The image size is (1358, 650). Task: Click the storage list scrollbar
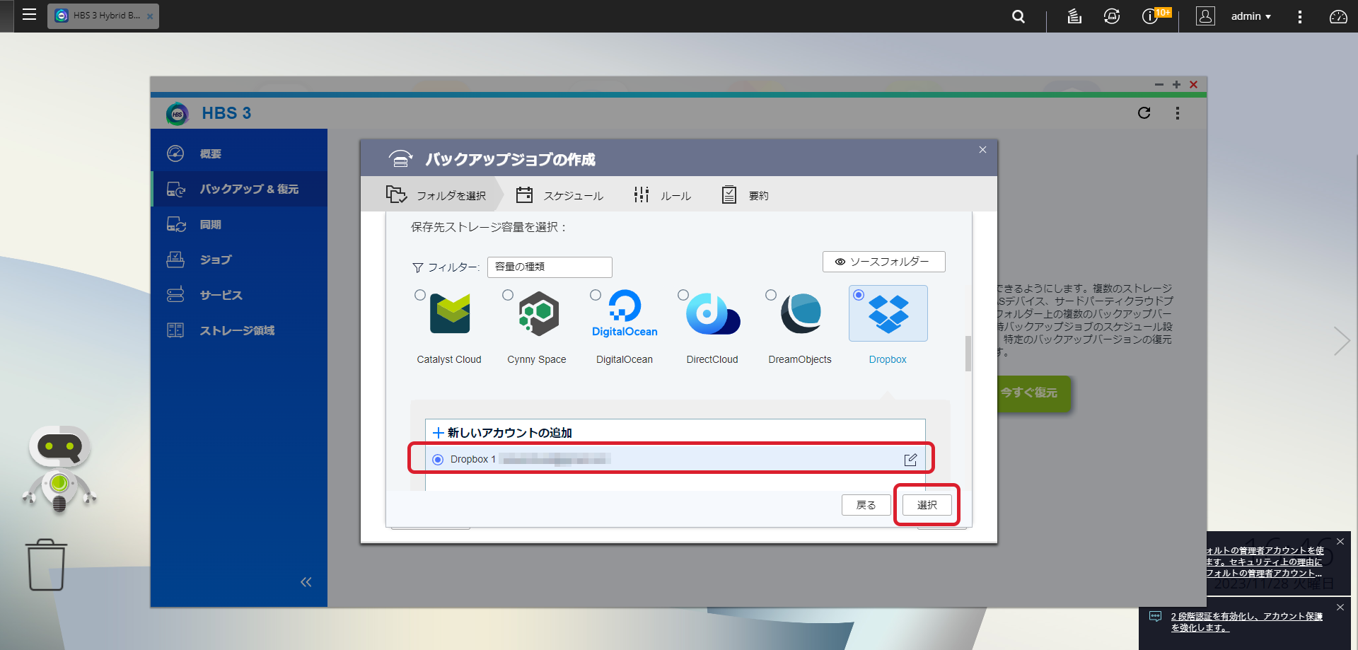968,354
